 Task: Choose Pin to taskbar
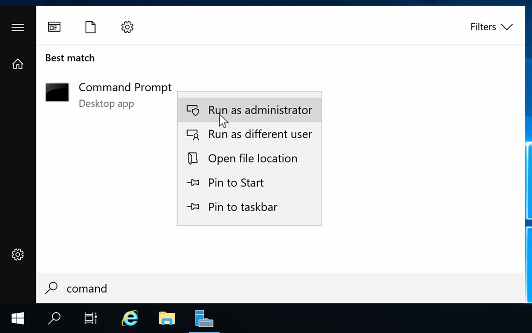(249, 207)
